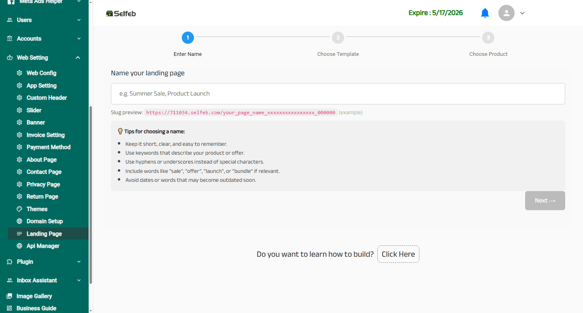Click the Plugin puzzle icon
The width and height of the screenshot is (583, 313).
(x=10, y=262)
